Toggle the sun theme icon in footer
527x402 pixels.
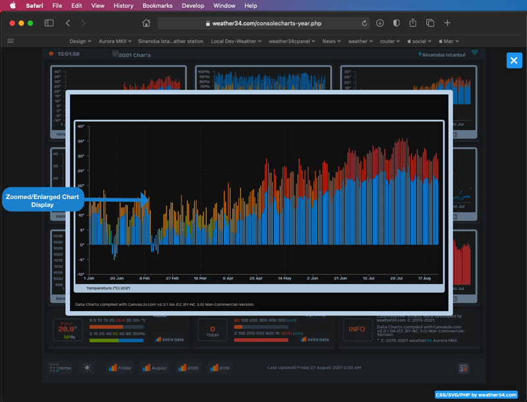(x=87, y=368)
